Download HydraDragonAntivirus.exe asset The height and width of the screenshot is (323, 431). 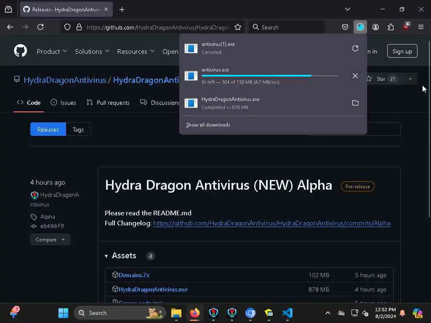coord(153,289)
